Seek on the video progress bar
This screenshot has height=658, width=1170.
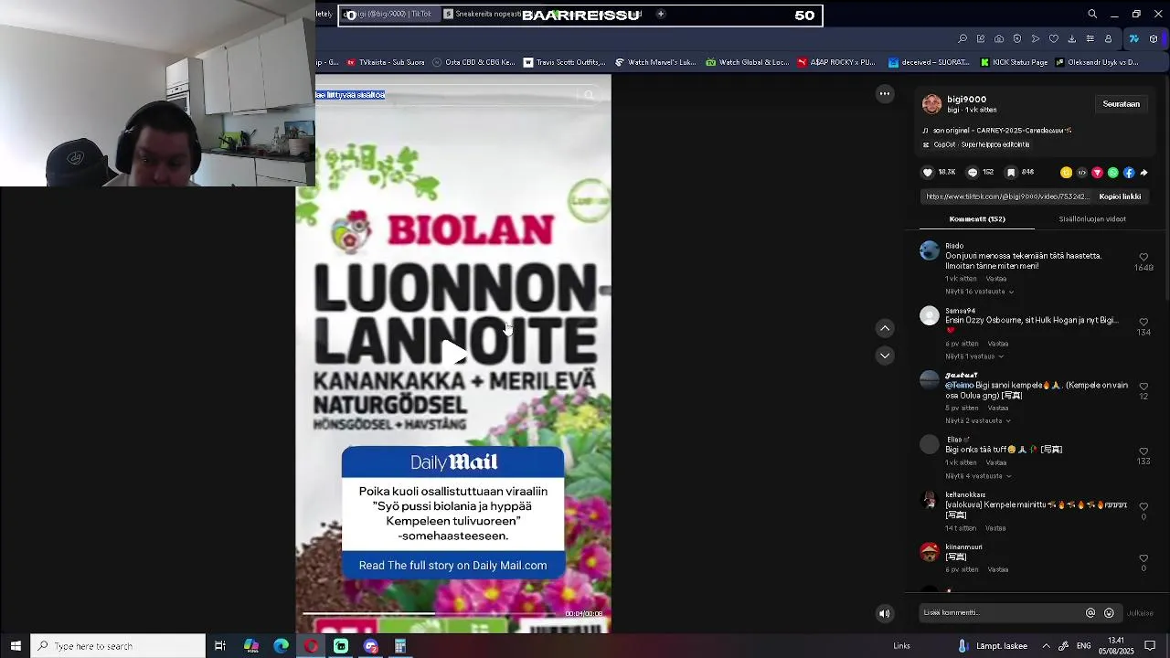[x=431, y=613]
